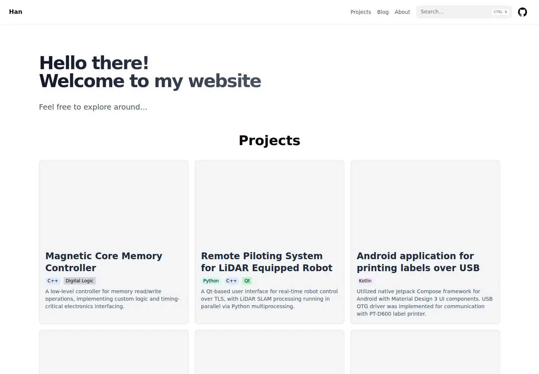This screenshot has width=539, height=374.
Task: Click the Qt-based user interface description
Action: pyautogui.click(x=269, y=299)
